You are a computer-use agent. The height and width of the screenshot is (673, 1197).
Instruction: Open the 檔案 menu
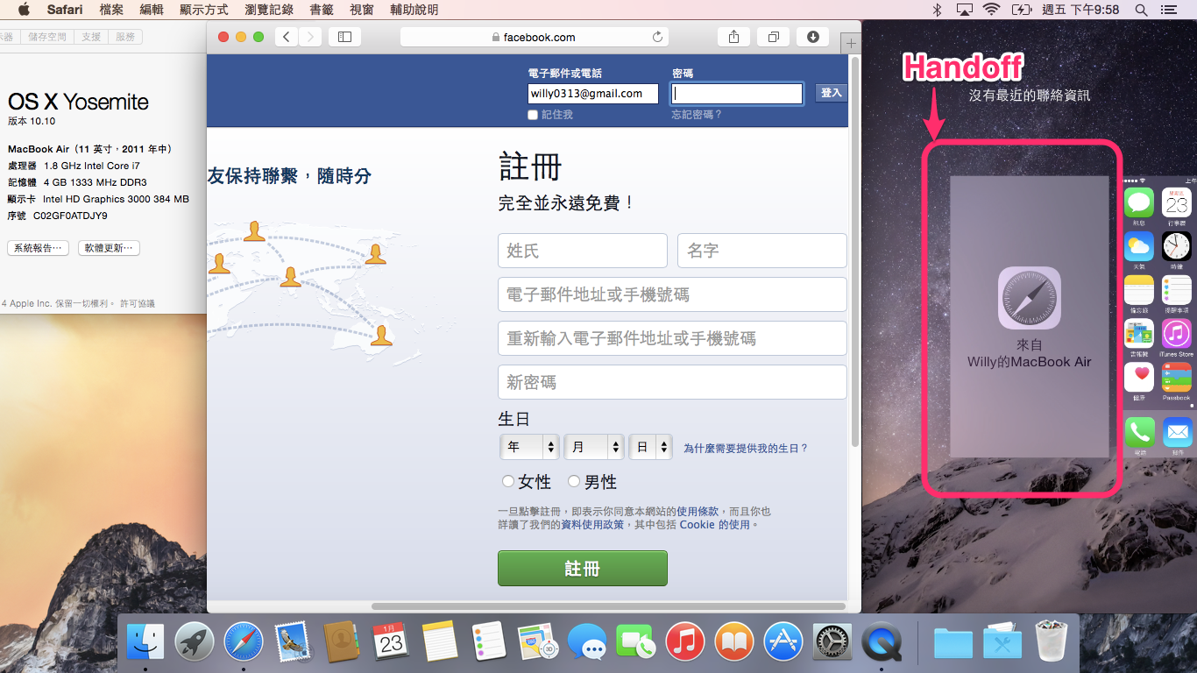tap(111, 10)
